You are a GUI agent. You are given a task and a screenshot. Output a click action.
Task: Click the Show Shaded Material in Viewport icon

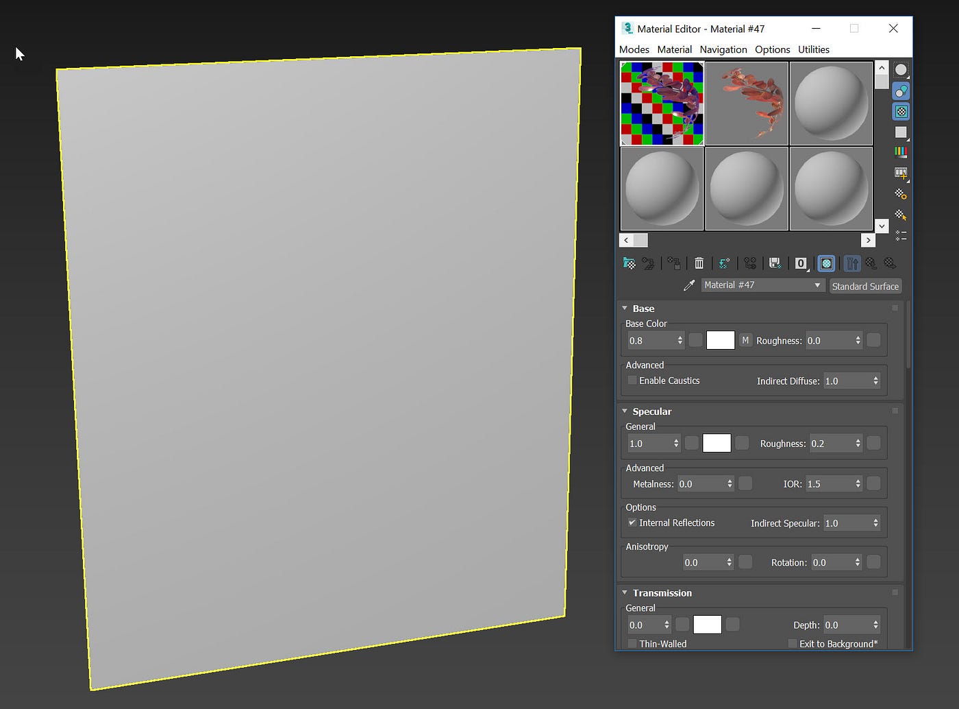click(826, 263)
